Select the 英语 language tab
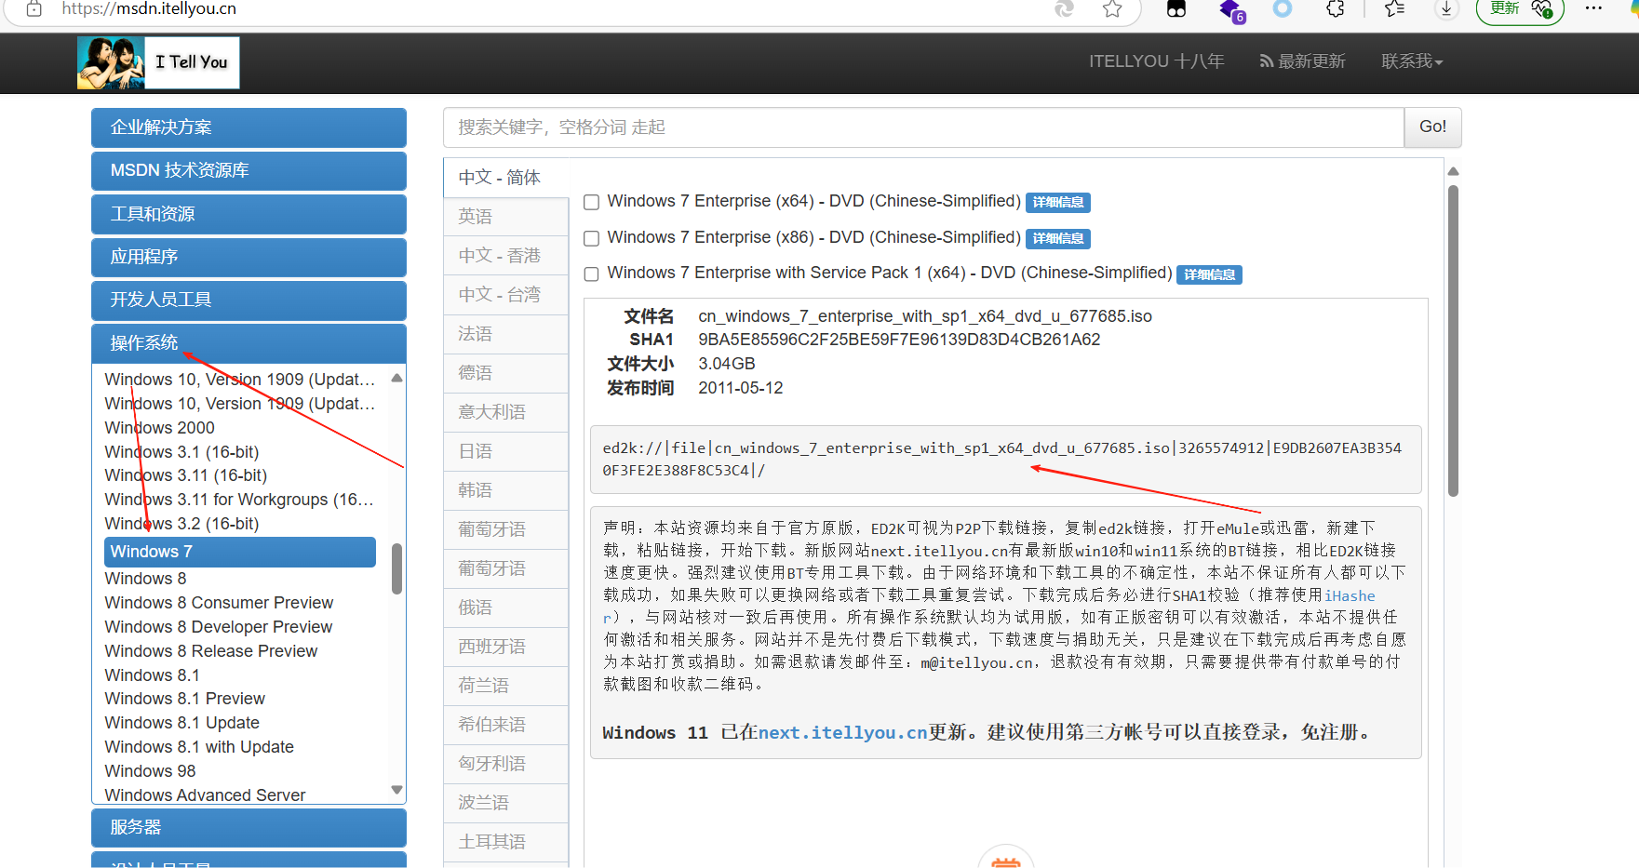1639x868 pixels. click(506, 217)
